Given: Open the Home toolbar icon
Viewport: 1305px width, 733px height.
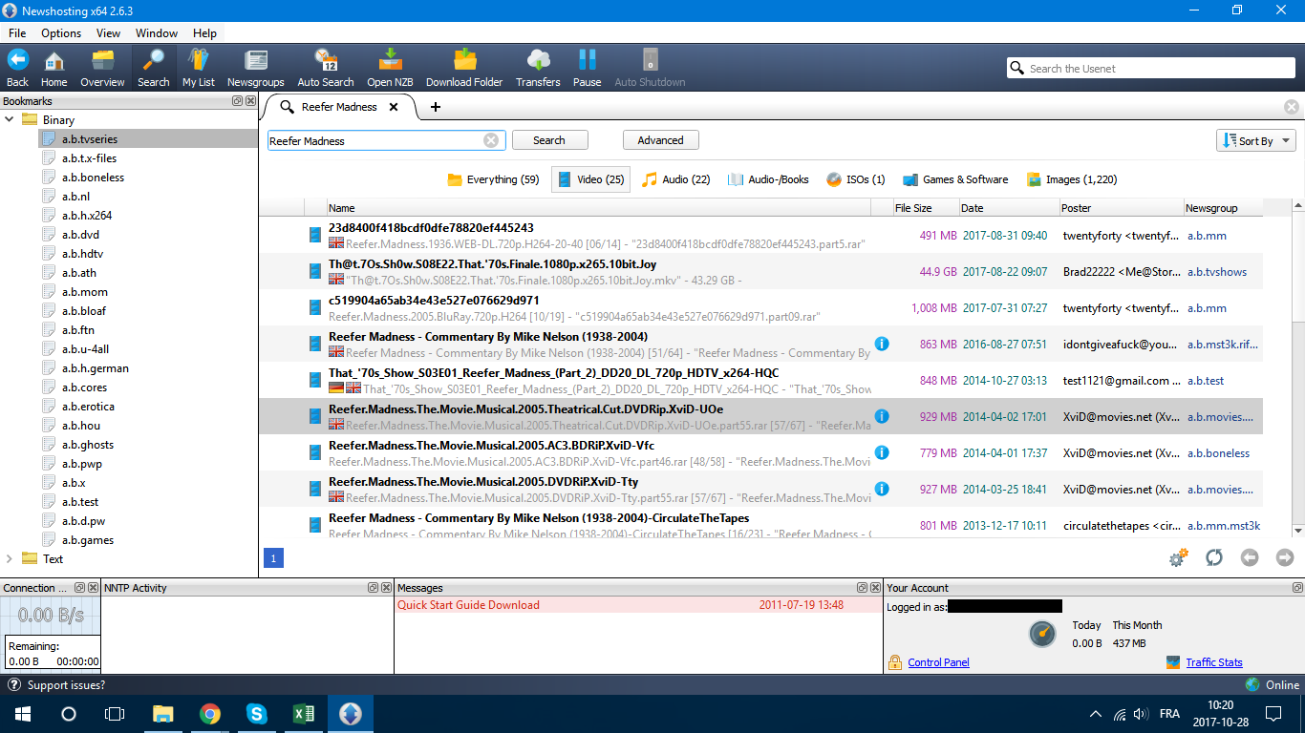Looking at the screenshot, I should pos(54,68).
